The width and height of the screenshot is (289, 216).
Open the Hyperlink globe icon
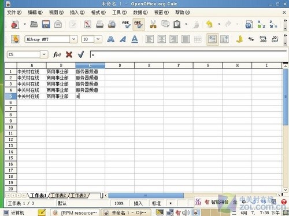(x=249, y=24)
